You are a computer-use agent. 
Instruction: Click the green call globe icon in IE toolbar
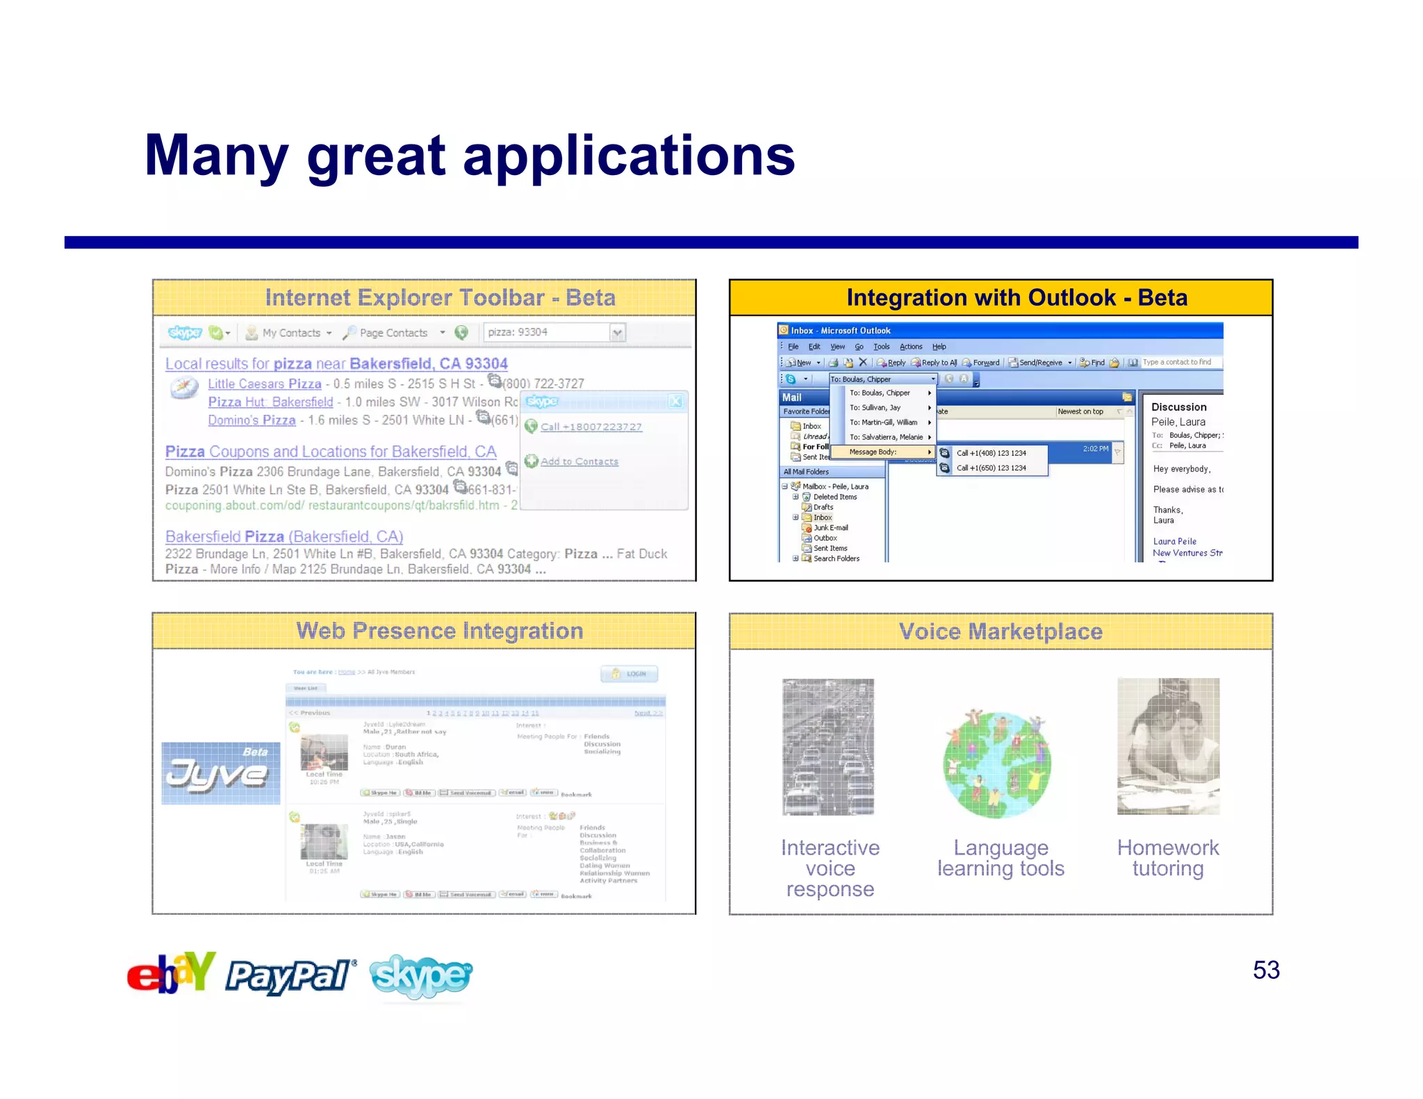pyautogui.click(x=461, y=333)
